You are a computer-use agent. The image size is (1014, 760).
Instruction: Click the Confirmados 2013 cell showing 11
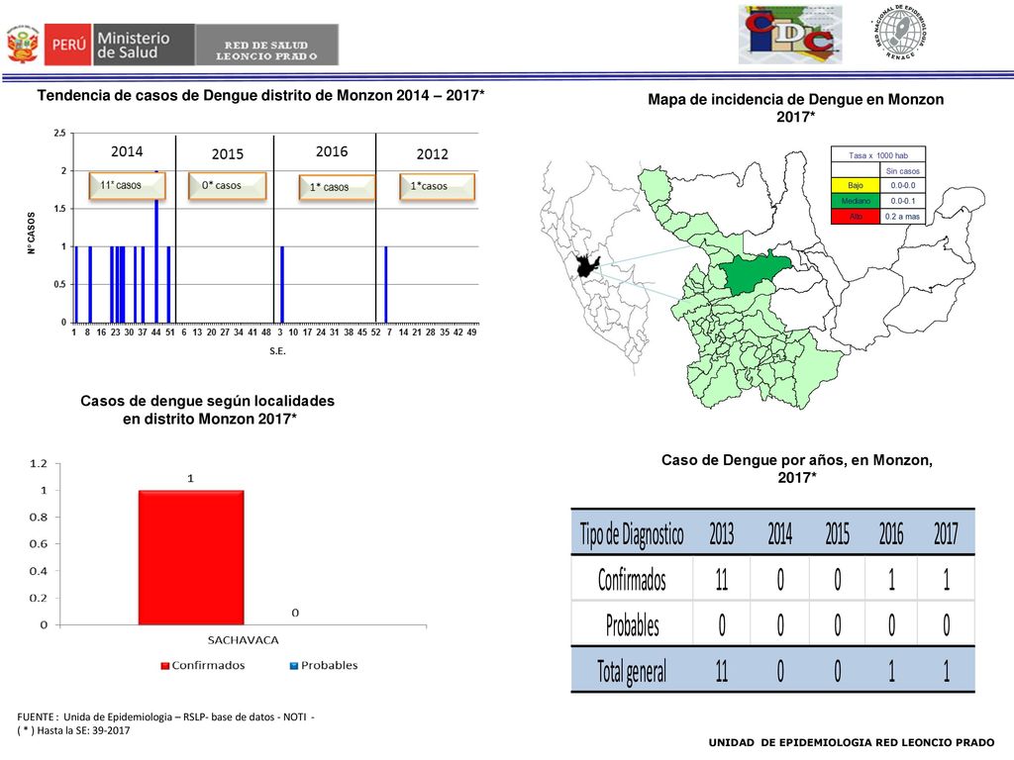(x=722, y=579)
